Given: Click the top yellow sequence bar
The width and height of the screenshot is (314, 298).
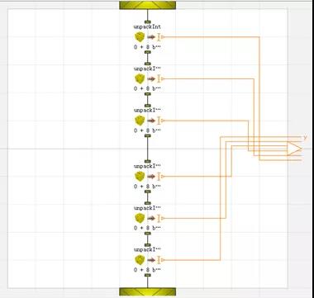Looking at the screenshot, I should [x=147, y=5].
